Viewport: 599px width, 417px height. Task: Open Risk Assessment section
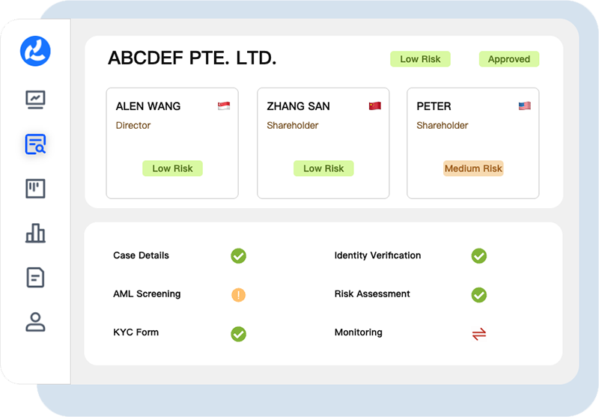pyautogui.click(x=371, y=294)
